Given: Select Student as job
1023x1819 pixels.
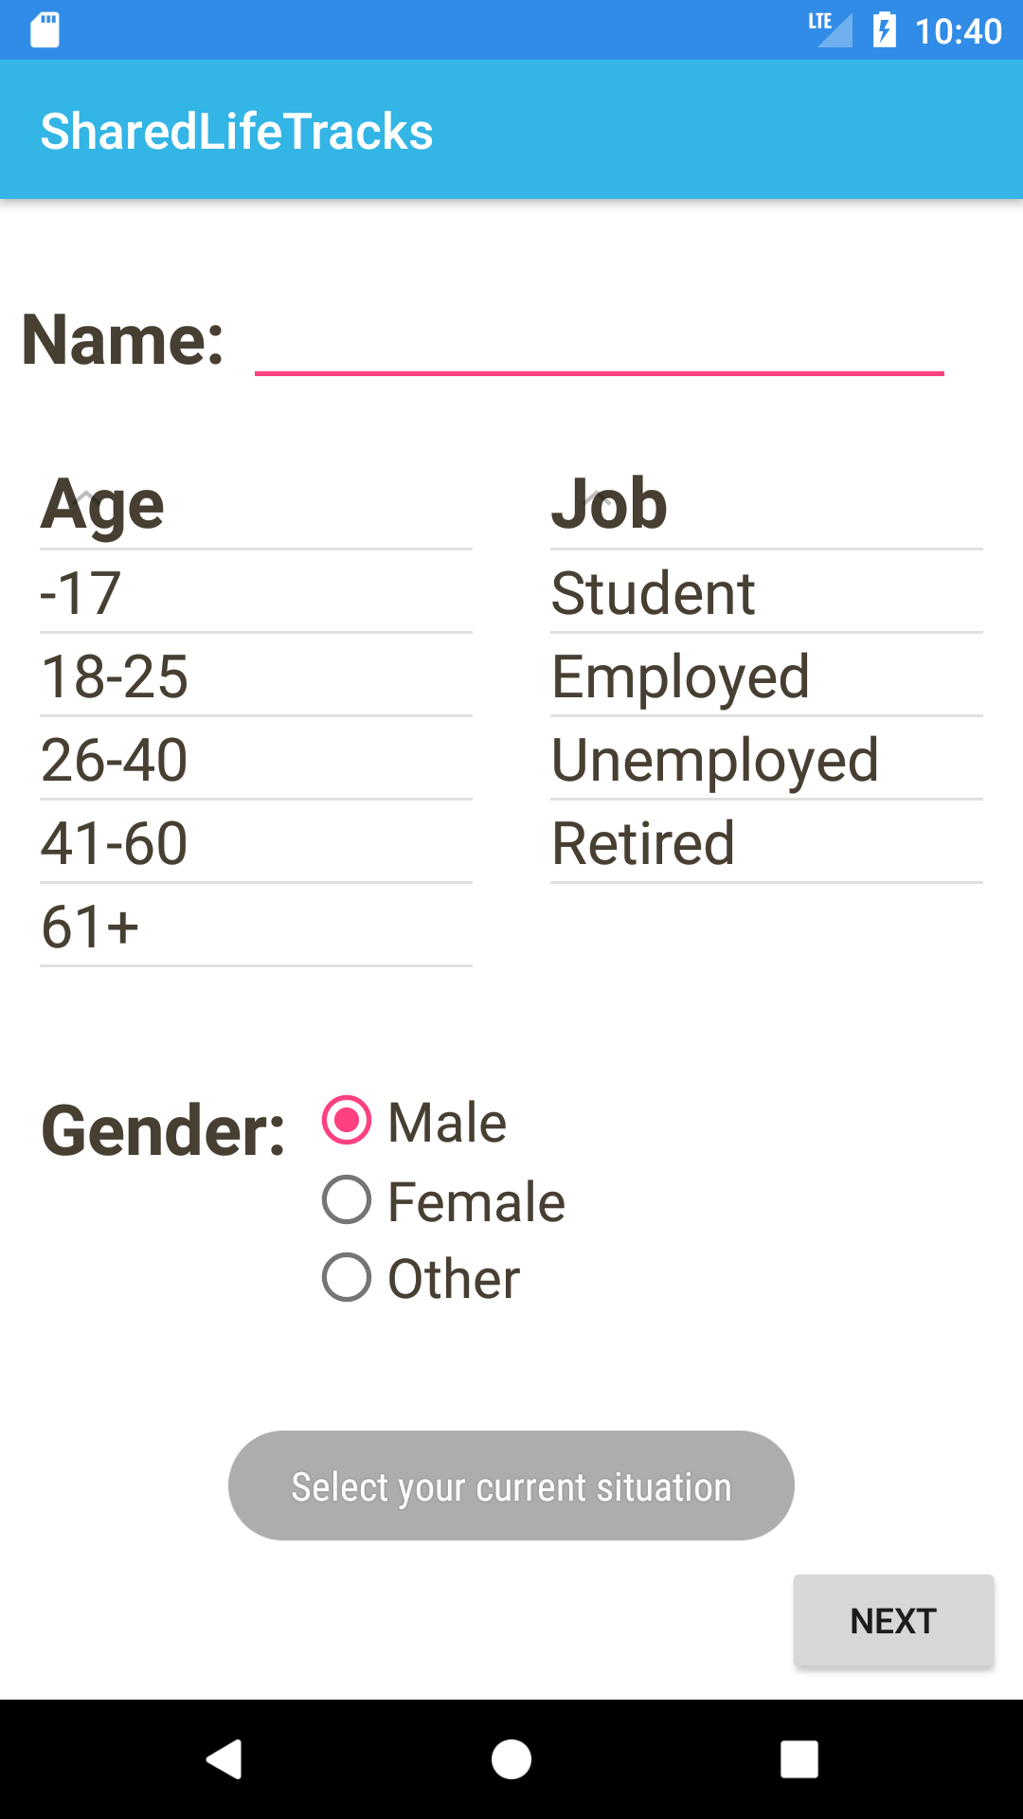Looking at the screenshot, I should coord(765,593).
